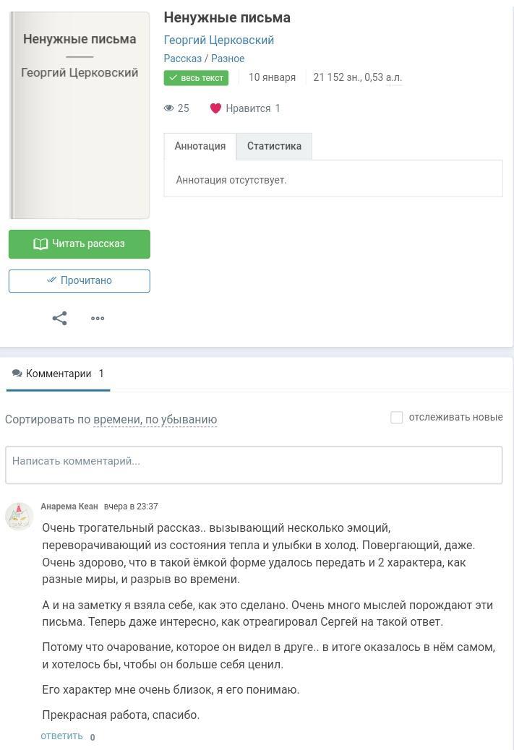Click the red heart like icon

(215, 108)
